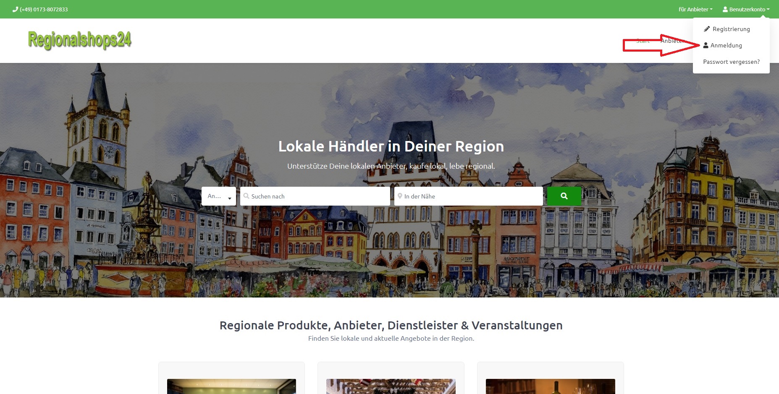Collapse the Benutzerkonto dropdown menu
779x394 pixels.
pyautogui.click(x=746, y=9)
